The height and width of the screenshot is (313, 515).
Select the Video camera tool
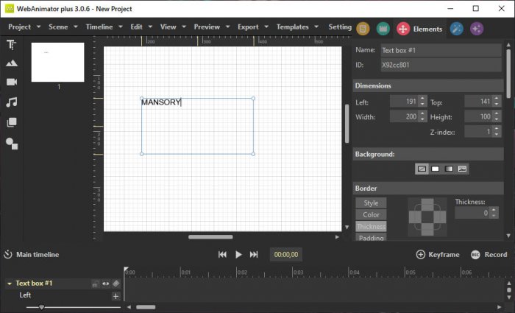(x=12, y=82)
